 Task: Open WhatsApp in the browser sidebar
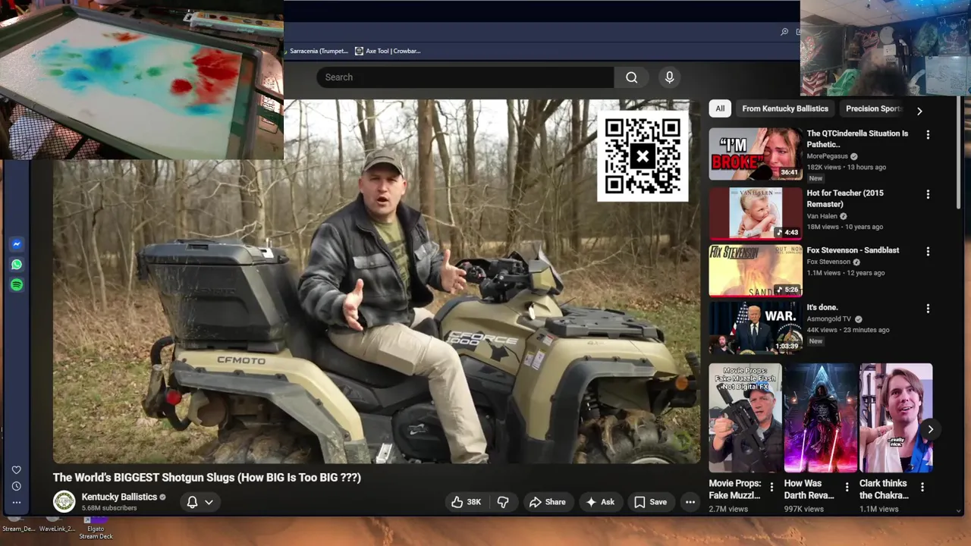click(x=17, y=265)
